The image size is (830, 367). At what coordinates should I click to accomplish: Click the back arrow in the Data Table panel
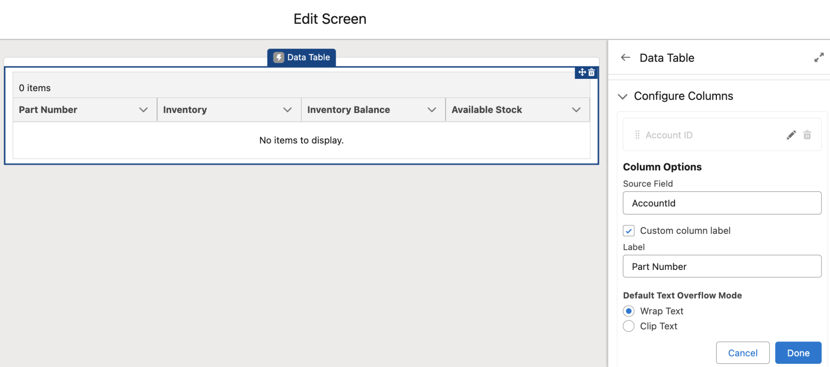[625, 57]
